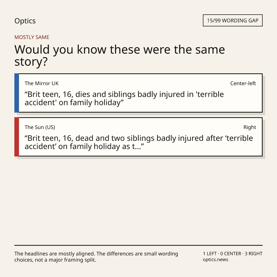Click the blue bias color bar
This screenshot has height=277, width=277.
[x=17, y=93]
